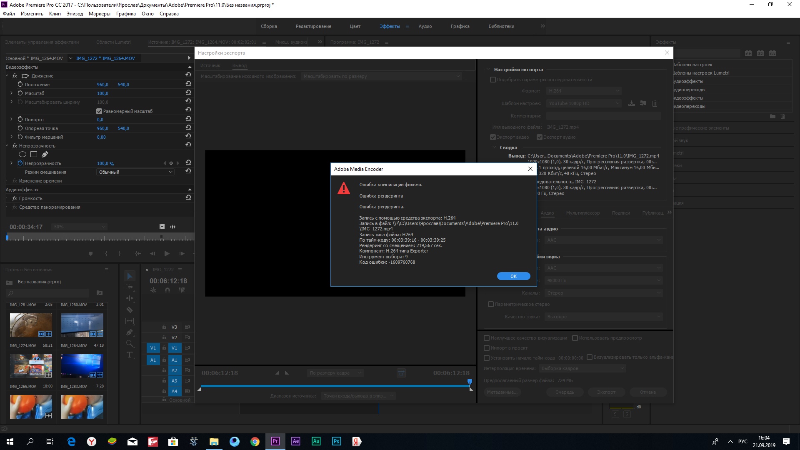Select the Track Select Forward tool

[x=130, y=287]
